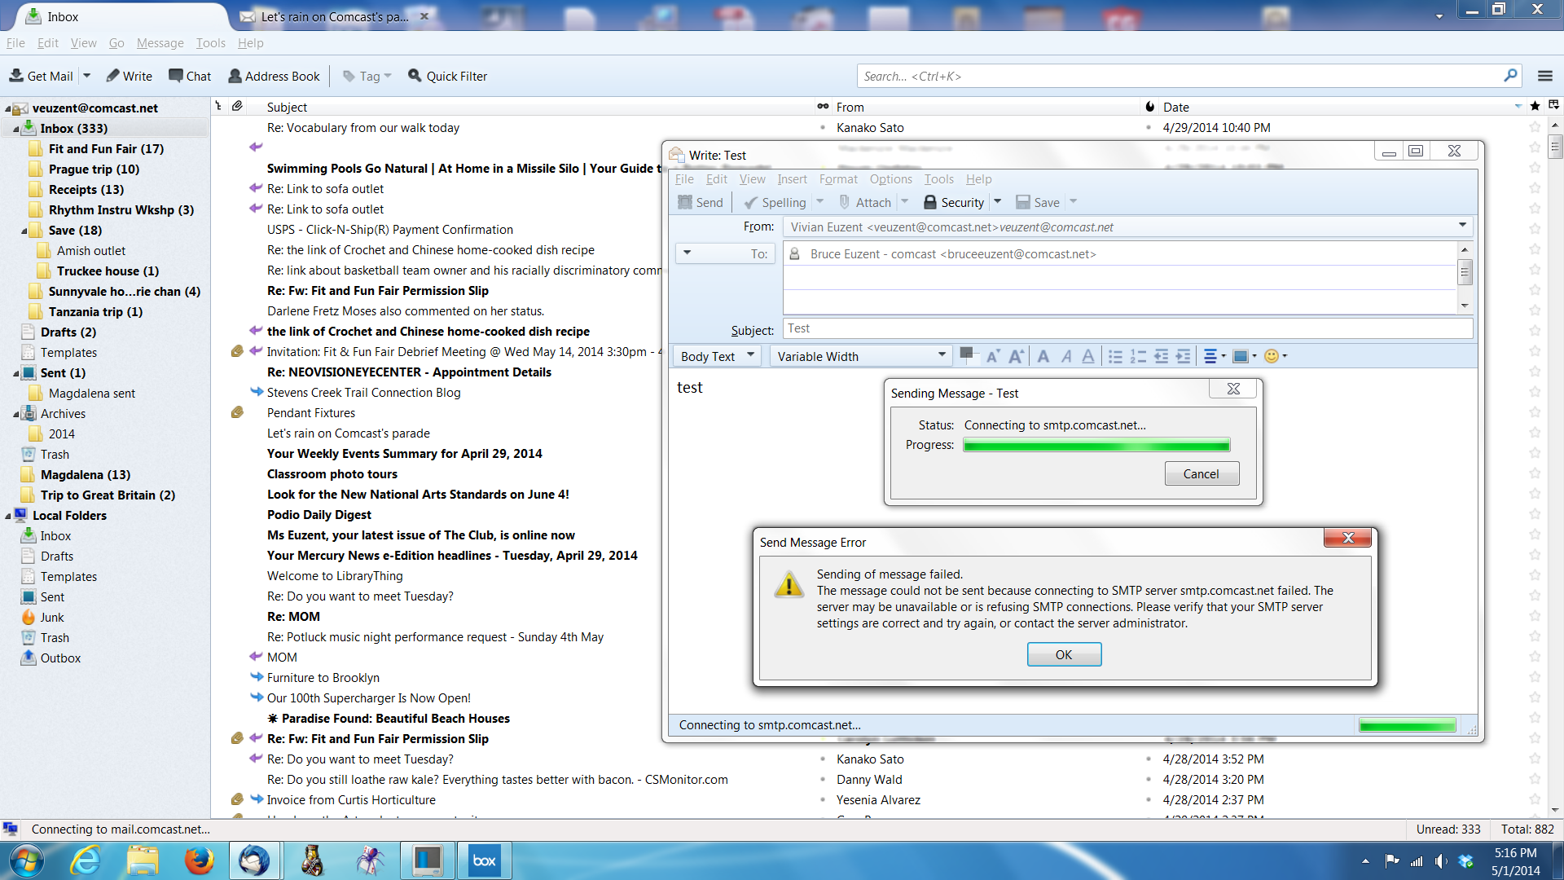
Task: Click the numbered list formatting icon
Action: click(1138, 356)
